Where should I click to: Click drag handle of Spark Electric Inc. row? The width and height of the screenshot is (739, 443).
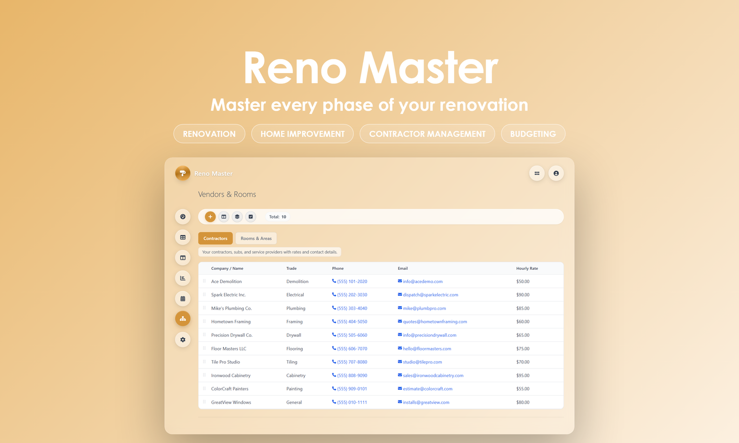(204, 294)
